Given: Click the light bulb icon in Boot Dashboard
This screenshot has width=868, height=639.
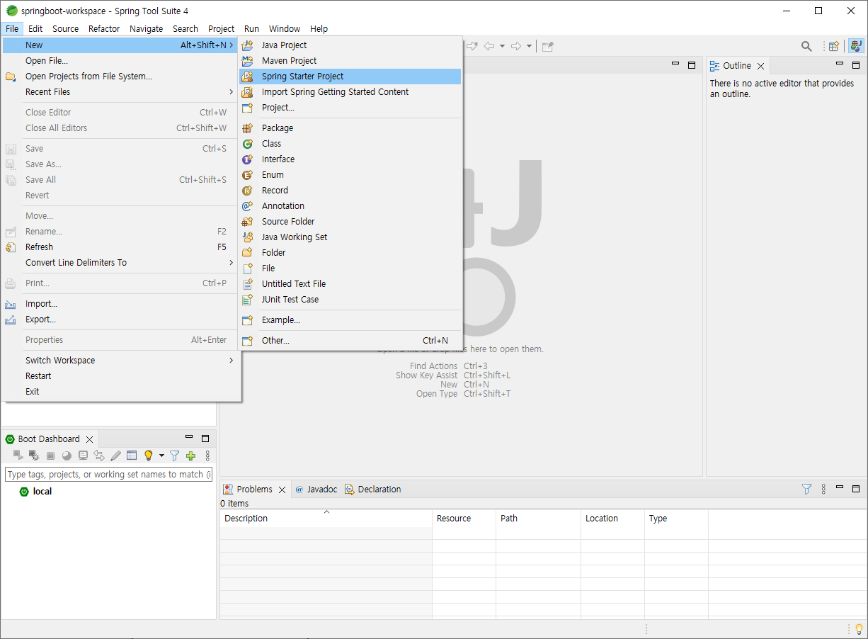Looking at the screenshot, I should [149, 456].
